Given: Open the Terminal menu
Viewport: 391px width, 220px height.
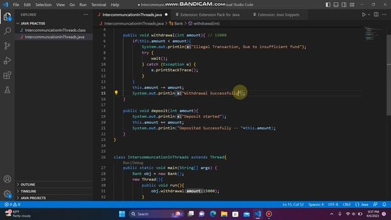Looking at the screenshot, I should click(x=98, y=5).
